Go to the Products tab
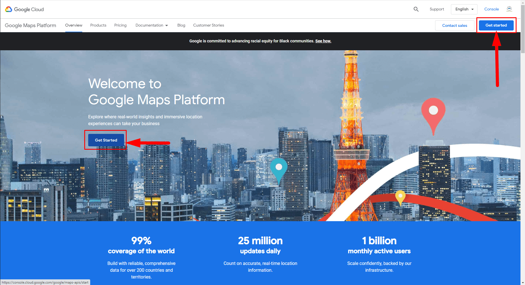The width and height of the screenshot is (525, 285). [x=98, y=25]
